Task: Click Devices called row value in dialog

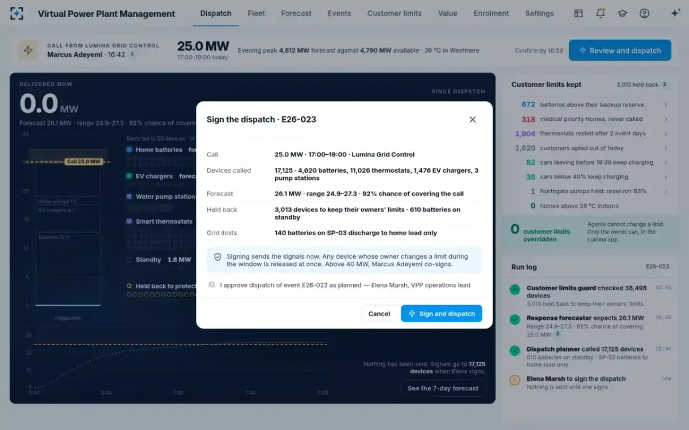Action: pos(377,174)
